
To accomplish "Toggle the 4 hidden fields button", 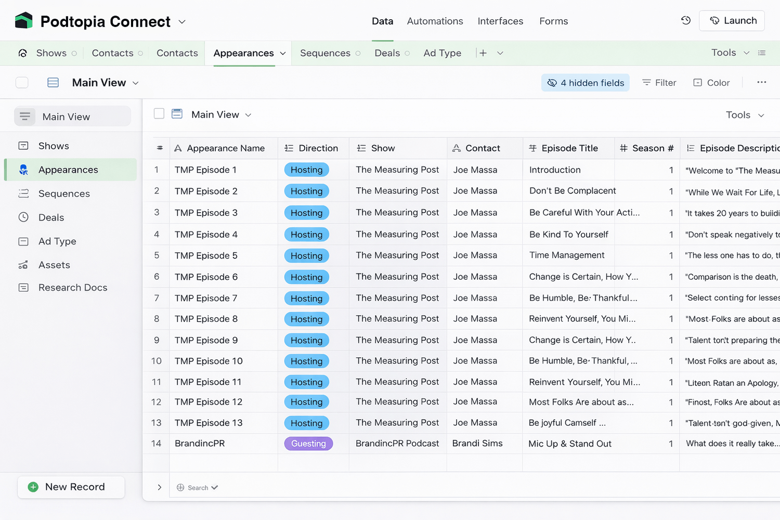I will 586,83.
